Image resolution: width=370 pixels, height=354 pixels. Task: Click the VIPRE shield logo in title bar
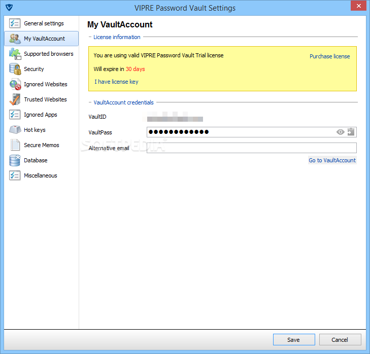9,8
